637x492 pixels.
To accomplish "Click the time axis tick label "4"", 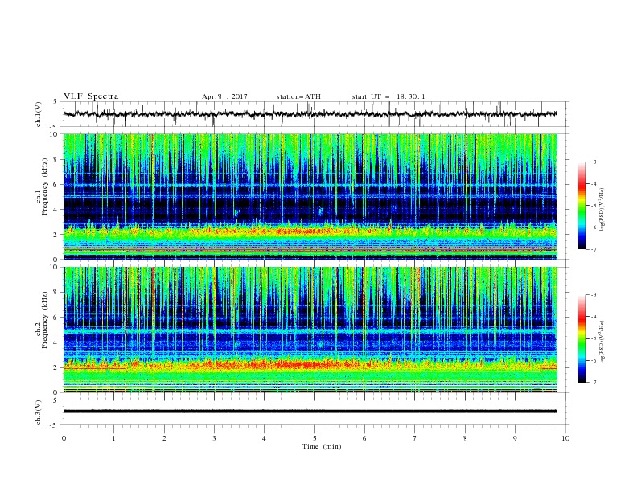I will point(264,438).
